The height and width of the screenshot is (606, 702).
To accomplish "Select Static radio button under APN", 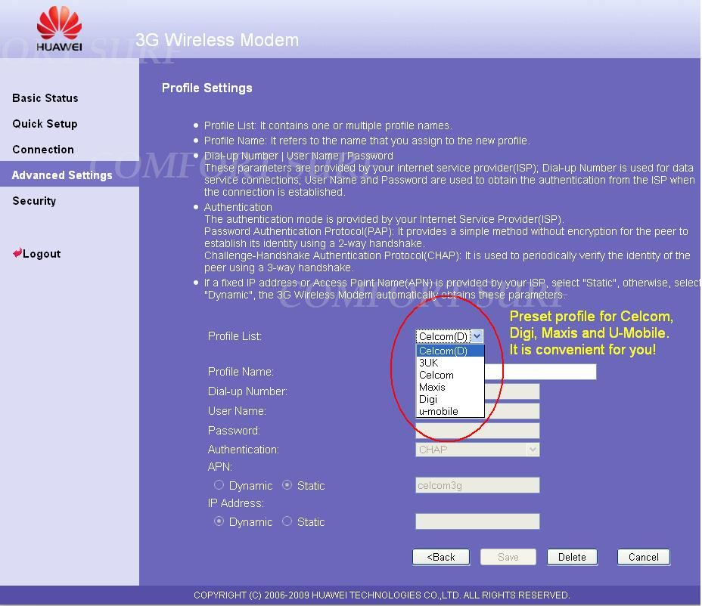I will (x=287, y=485).
